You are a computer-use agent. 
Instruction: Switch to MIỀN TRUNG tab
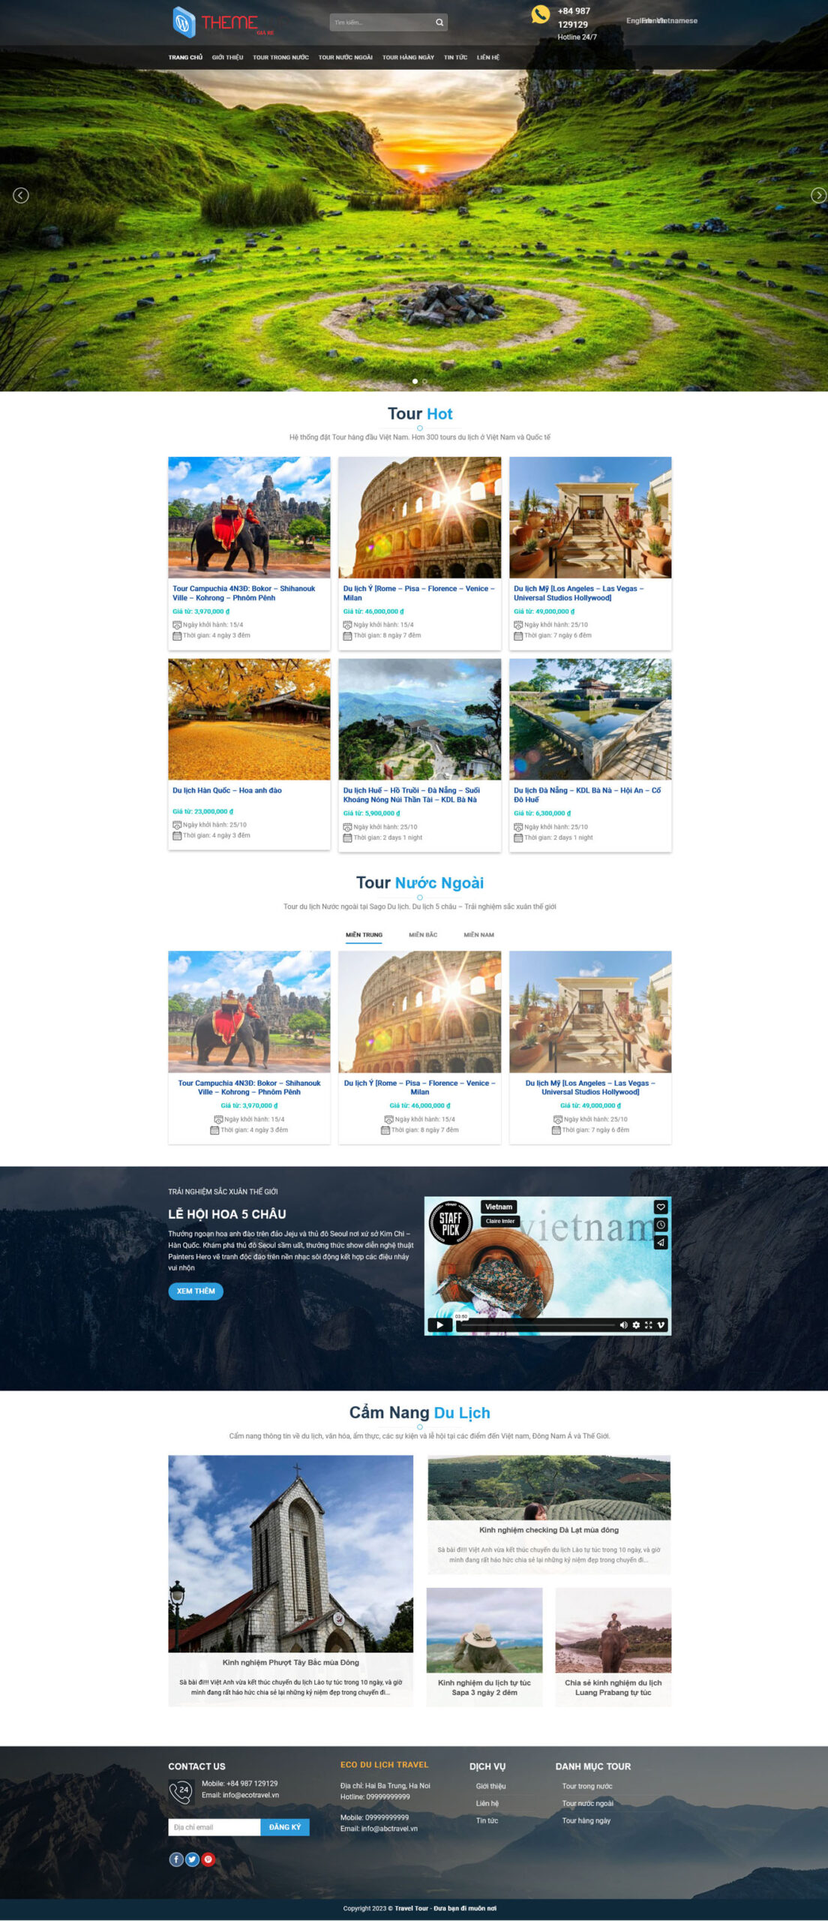pos(364,935)
